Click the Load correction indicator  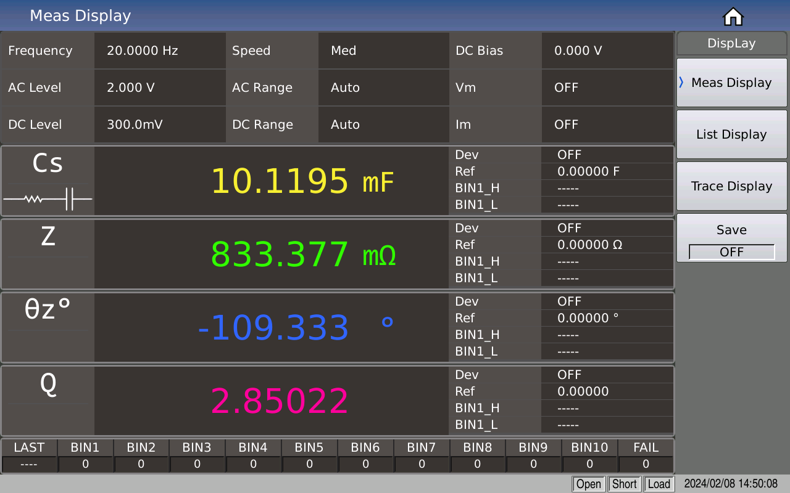(659, 484)
